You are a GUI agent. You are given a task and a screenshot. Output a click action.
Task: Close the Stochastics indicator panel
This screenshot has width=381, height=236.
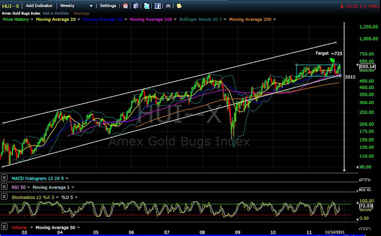click(x=4, y=196)
